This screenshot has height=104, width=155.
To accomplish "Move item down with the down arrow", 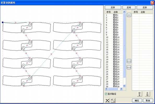I will click(x=147, y=94).
